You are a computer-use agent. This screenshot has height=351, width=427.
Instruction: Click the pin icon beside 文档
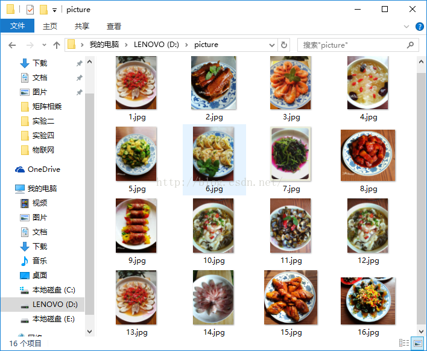click(x=79, y=78)
